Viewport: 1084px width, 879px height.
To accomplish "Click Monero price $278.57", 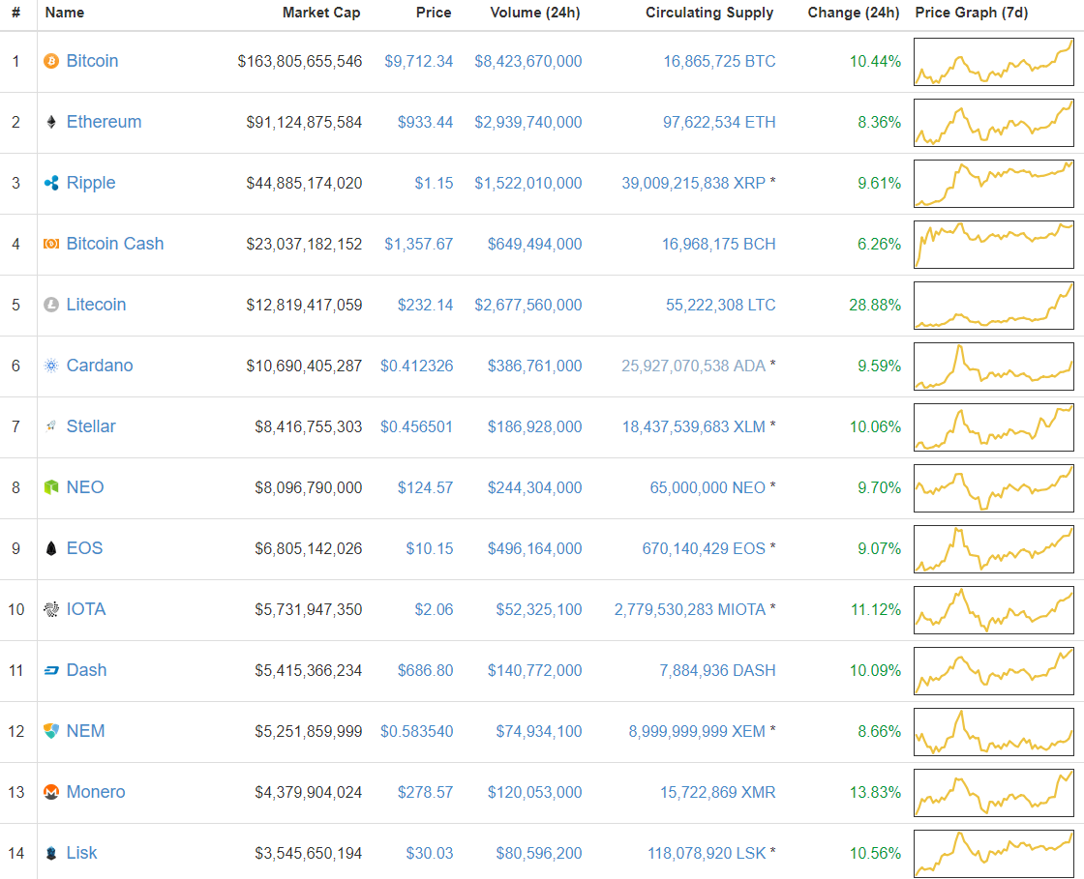I will point(425,792).
